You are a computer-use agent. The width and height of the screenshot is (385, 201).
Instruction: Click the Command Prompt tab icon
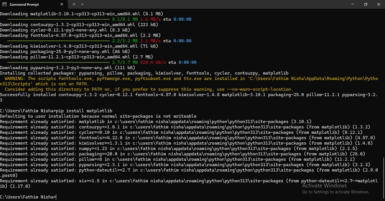pyautogui.click(x=4, y=4)
